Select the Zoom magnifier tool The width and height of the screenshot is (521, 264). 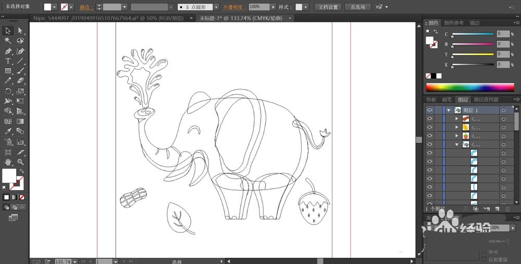pyautogui.click(x=20, y=162)
